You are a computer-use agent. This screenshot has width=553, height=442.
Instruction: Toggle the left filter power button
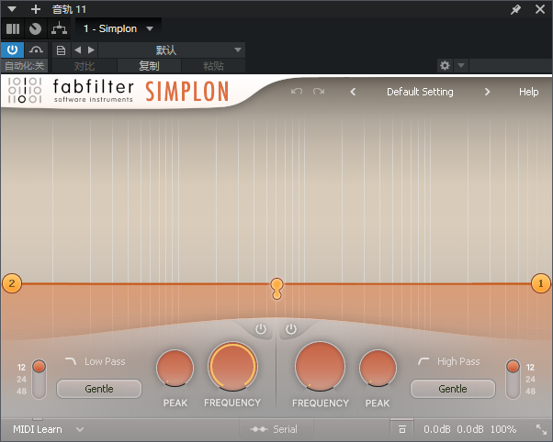point(261,329)
